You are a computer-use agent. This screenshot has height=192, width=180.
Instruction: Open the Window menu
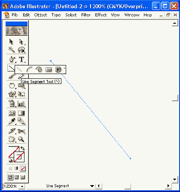coord(132,15)
